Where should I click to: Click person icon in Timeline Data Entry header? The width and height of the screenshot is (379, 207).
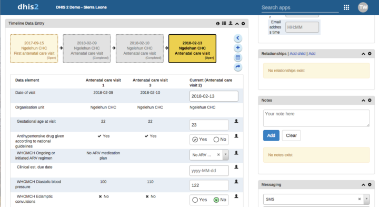[x=231, y=23]
